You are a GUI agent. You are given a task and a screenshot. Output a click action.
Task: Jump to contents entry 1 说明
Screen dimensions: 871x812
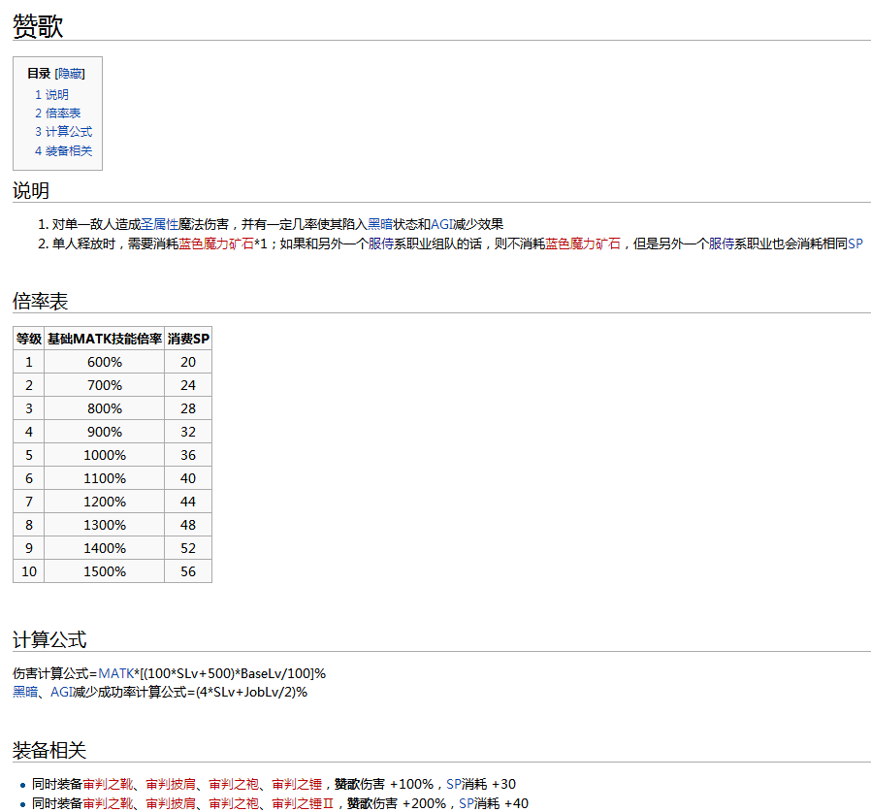point(51,94)
